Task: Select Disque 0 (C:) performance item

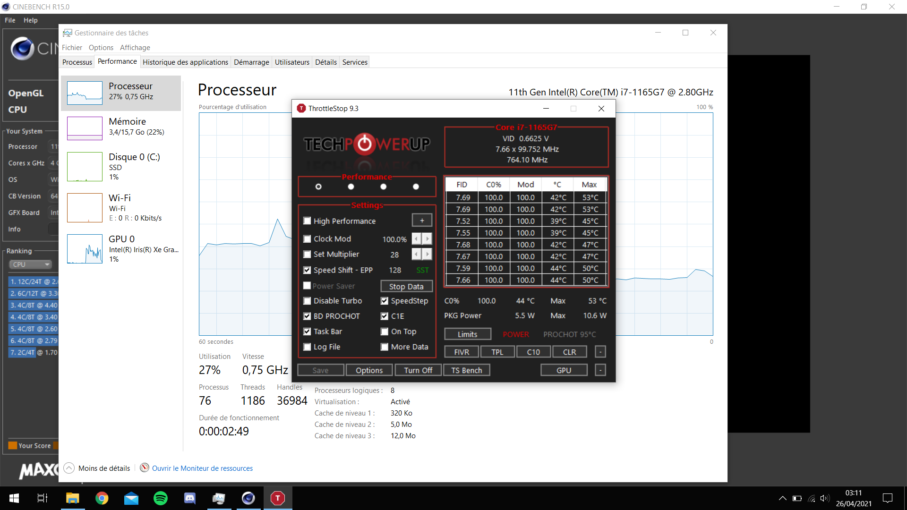Action: pyautogui.click(x=121, y=167)
